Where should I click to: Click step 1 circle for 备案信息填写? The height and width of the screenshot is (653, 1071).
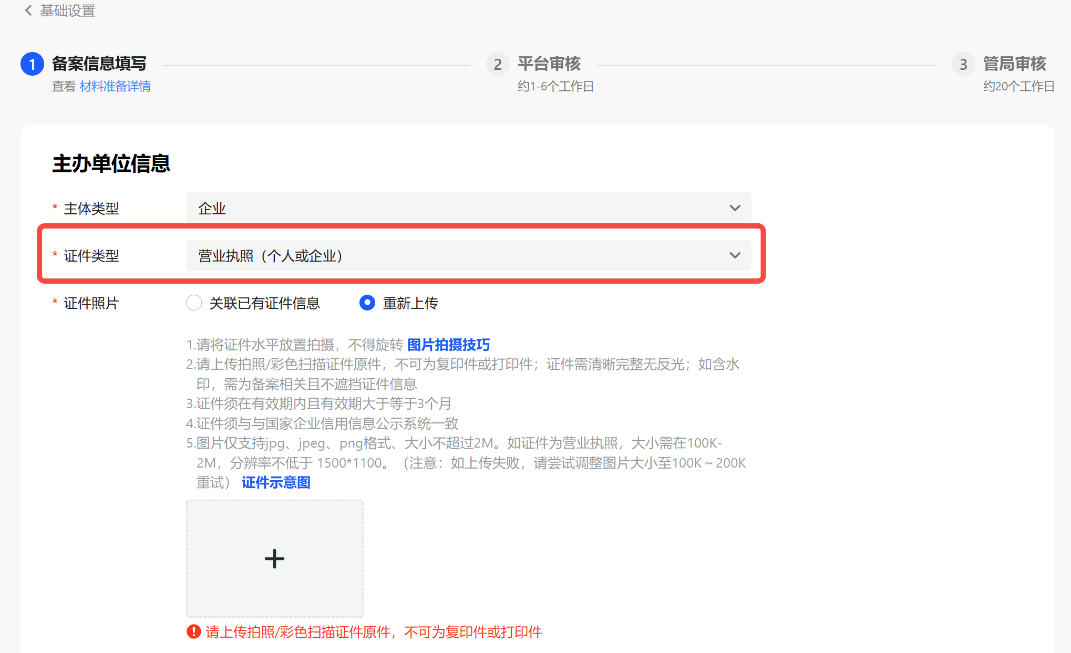pos(32,64)
